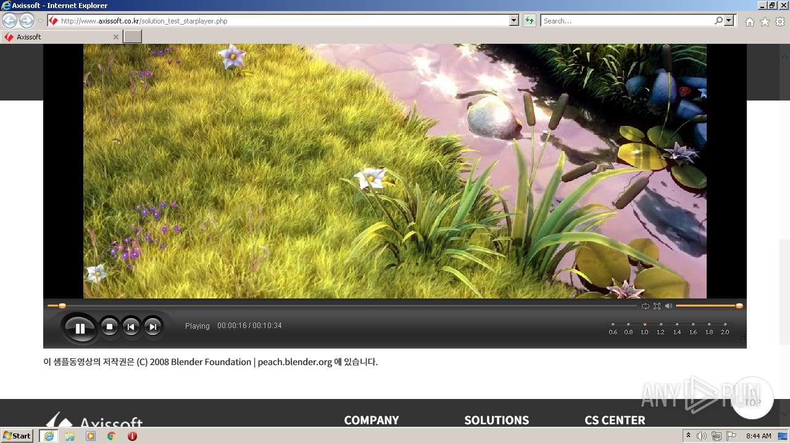Open the Action Center flag icon

click(x=731, y=436)
